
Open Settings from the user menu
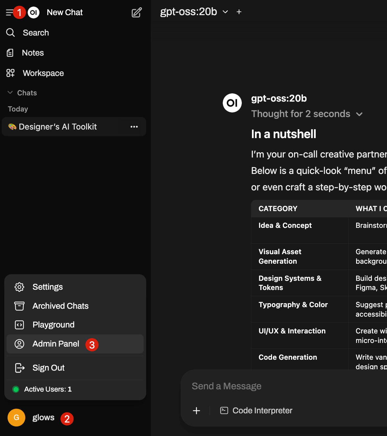(x=75, y=287)
